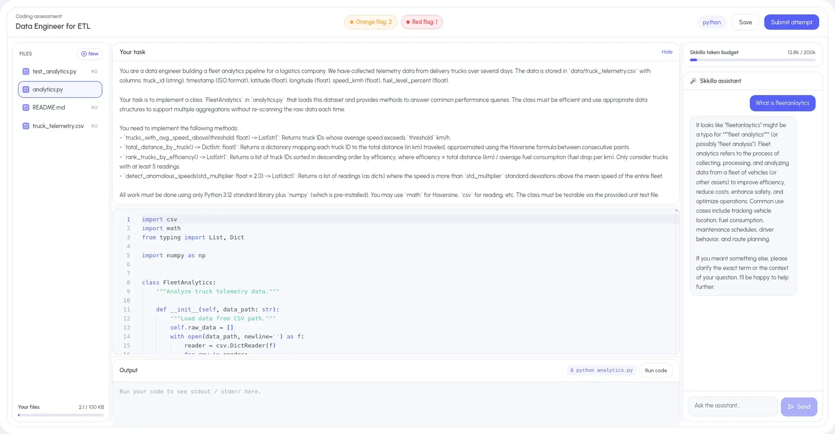Click the output placeholder text area
This screenshot has height=434, width=835.
point(190,392)
